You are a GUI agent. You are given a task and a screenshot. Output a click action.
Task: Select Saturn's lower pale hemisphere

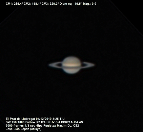[71, 71]
